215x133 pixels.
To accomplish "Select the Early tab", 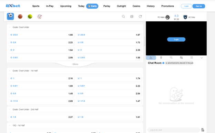I will click(92, 6).
